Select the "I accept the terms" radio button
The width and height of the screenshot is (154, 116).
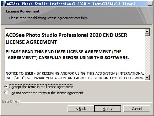point(6,86)
